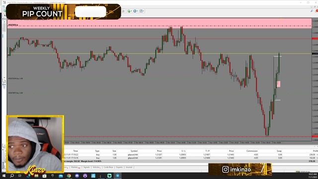Click the S / L column header

tap(183, 151)
